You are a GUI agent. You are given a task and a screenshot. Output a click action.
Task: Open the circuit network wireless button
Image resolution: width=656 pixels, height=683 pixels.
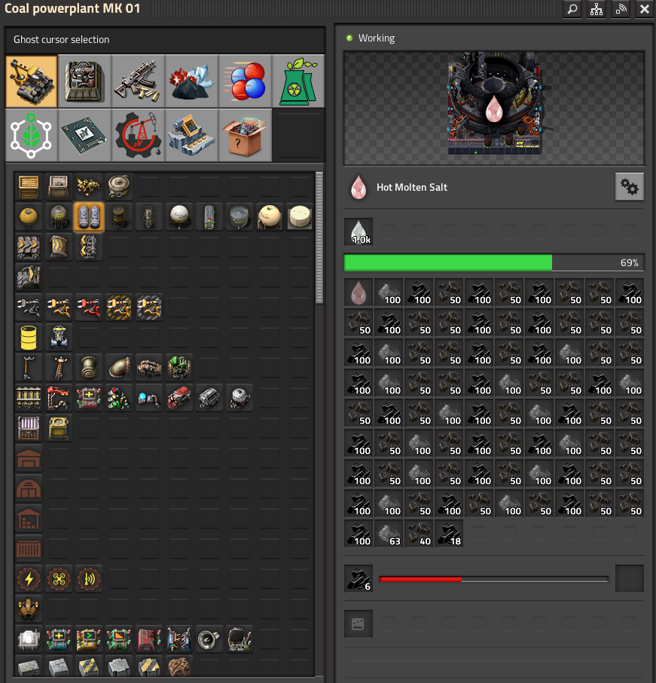(x=621, y=9)
